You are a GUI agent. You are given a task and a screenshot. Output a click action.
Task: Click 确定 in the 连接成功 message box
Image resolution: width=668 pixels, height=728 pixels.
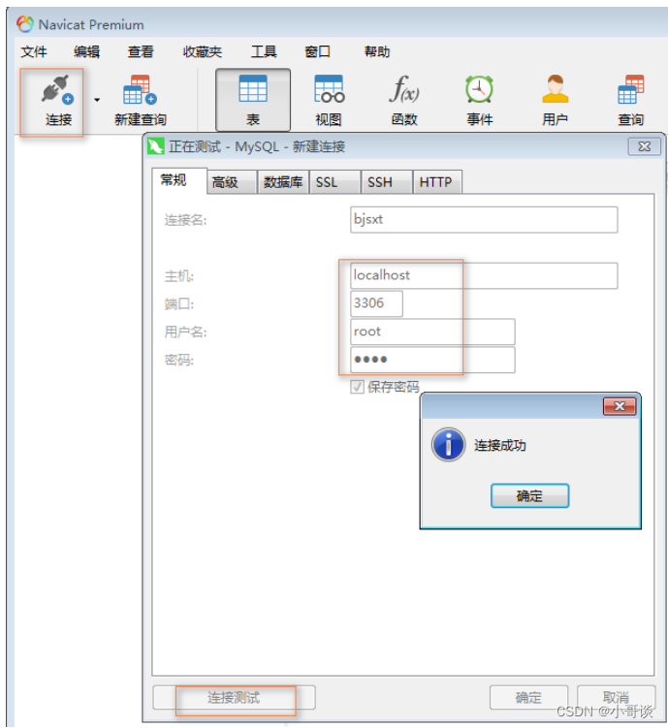[x=529, y=496]
